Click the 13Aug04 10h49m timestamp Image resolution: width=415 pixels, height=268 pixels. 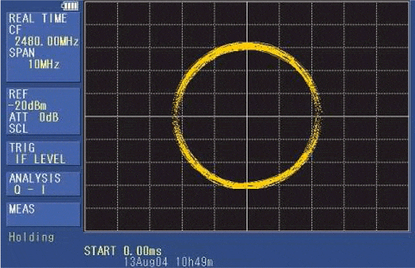pos(168,262)
